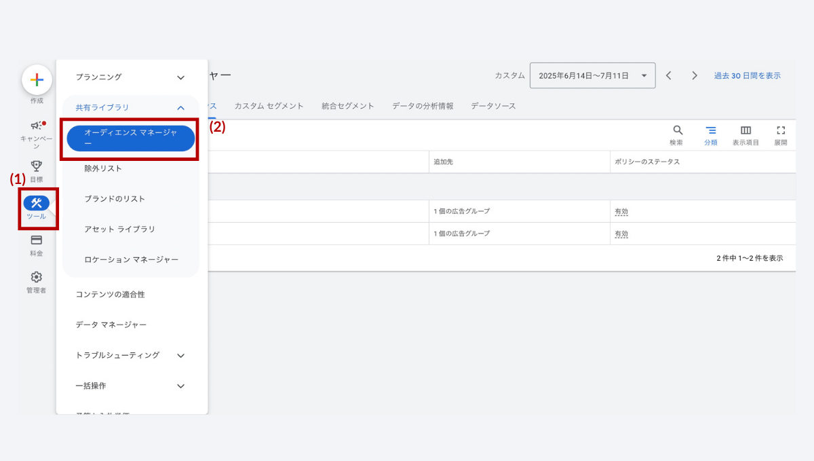Open the データソース tab

click(493, 106)
